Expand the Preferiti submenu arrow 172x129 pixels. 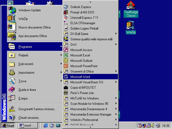(61, 55)
